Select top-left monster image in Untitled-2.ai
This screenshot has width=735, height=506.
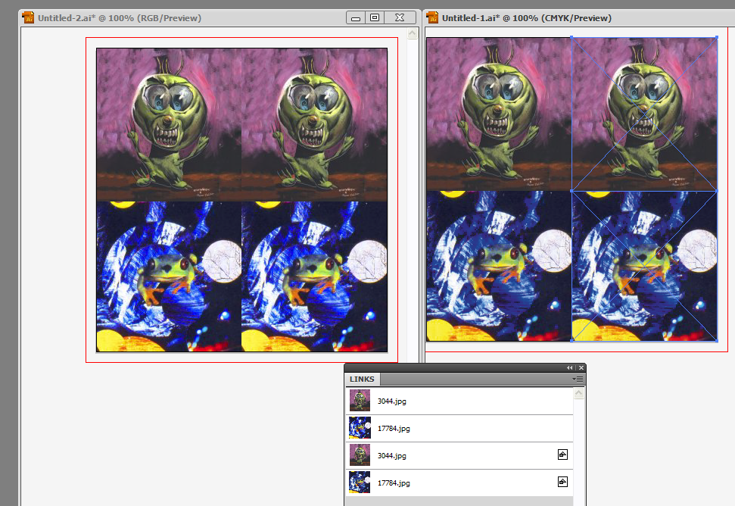170,125
